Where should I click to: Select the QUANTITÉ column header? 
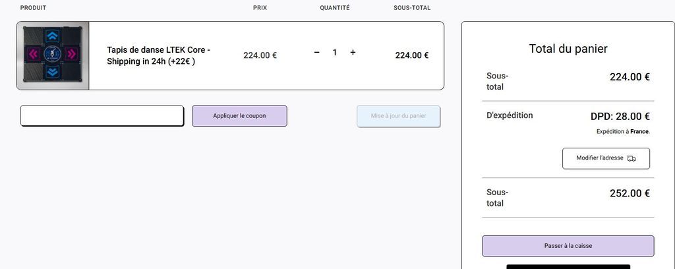point(335,8)
